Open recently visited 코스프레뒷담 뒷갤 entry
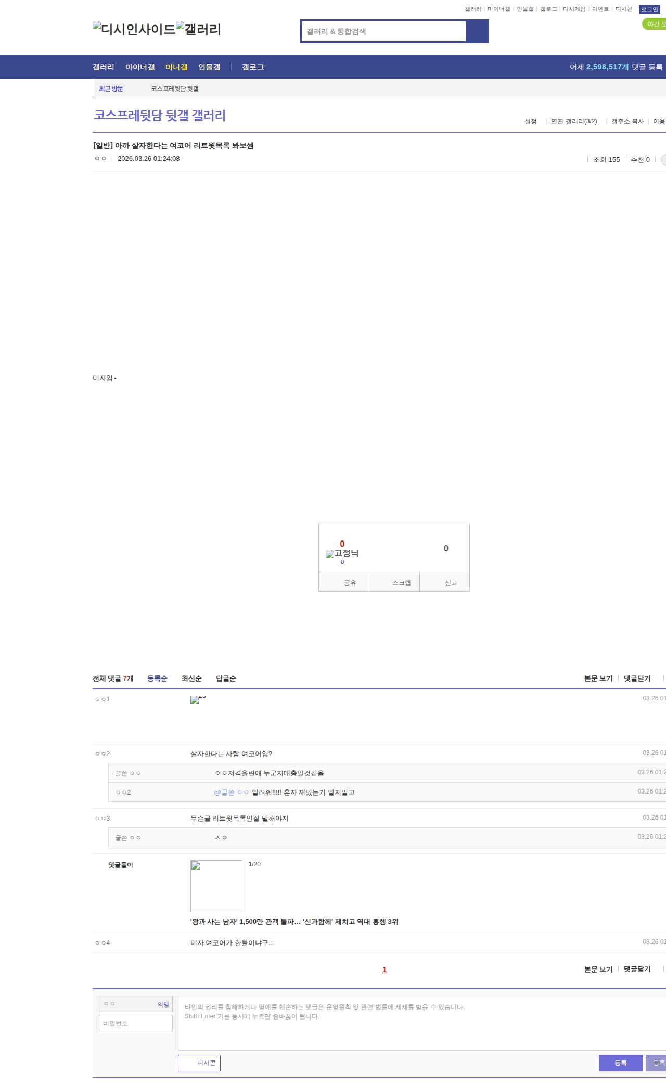 pos(175,89)
